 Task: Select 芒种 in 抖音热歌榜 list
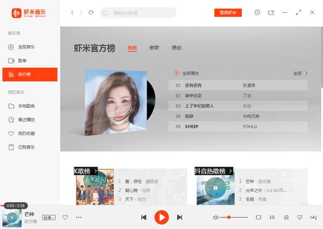click(250, 182)
